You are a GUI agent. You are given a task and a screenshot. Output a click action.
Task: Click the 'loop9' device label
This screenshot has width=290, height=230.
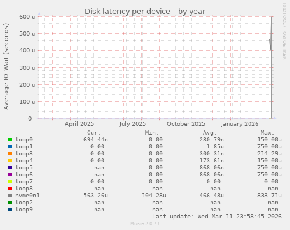pos(24,210)
